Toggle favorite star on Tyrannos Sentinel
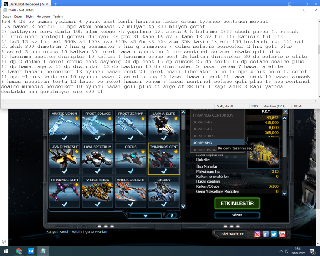This screenshot has width=320, height=256. (76, 185)
